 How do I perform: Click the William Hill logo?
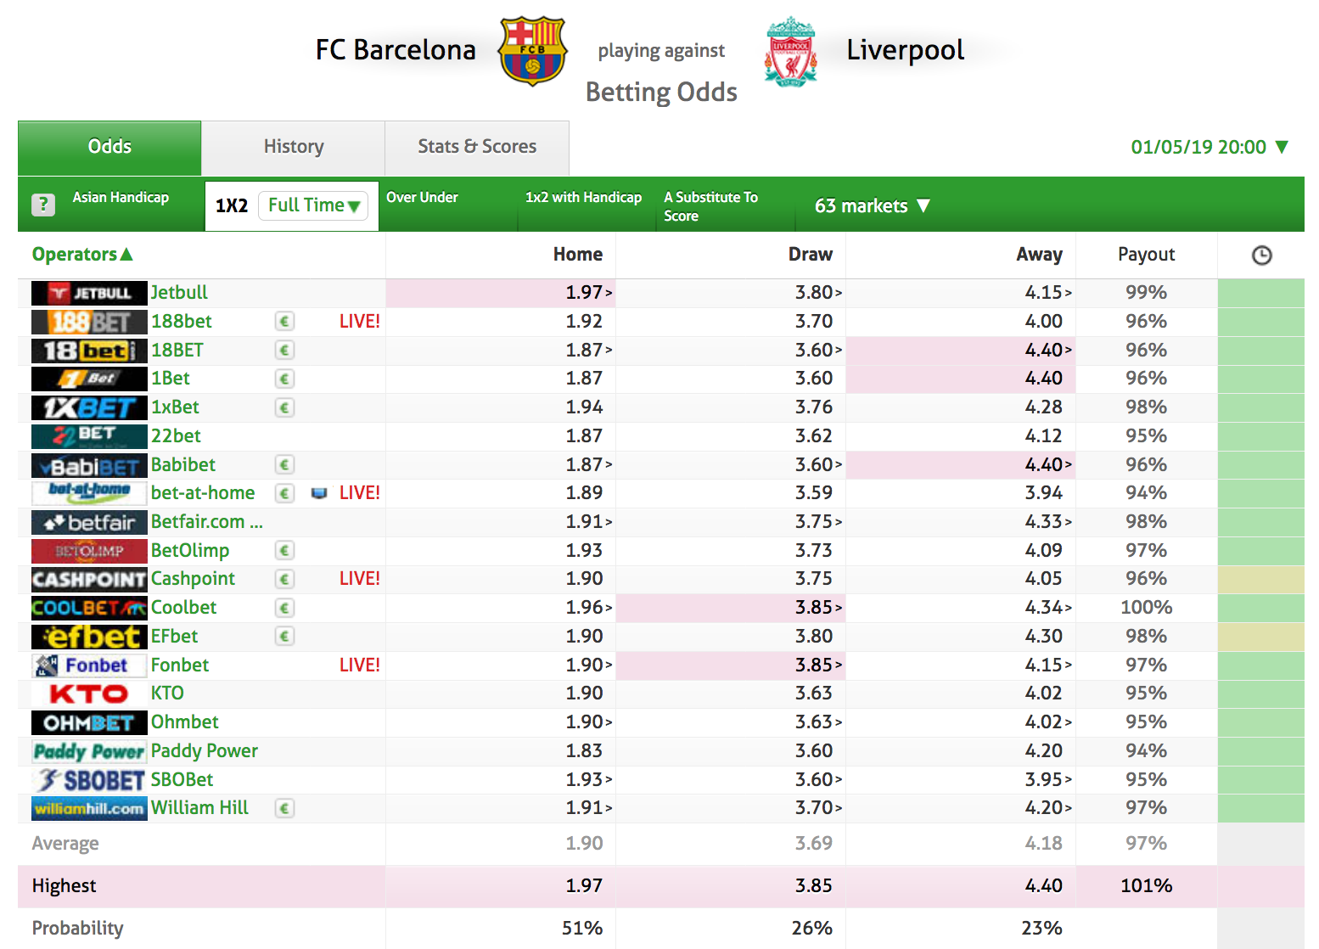pos(89,808)
